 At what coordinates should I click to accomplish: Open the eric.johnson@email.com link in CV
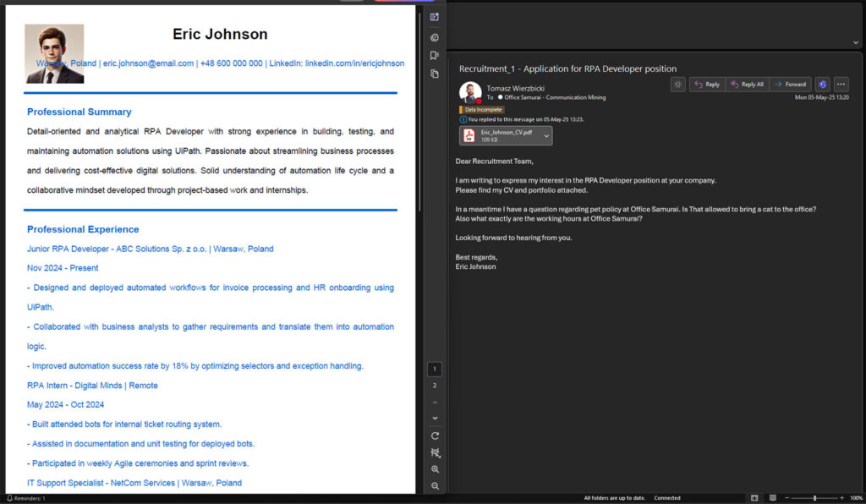pos(148,63)
